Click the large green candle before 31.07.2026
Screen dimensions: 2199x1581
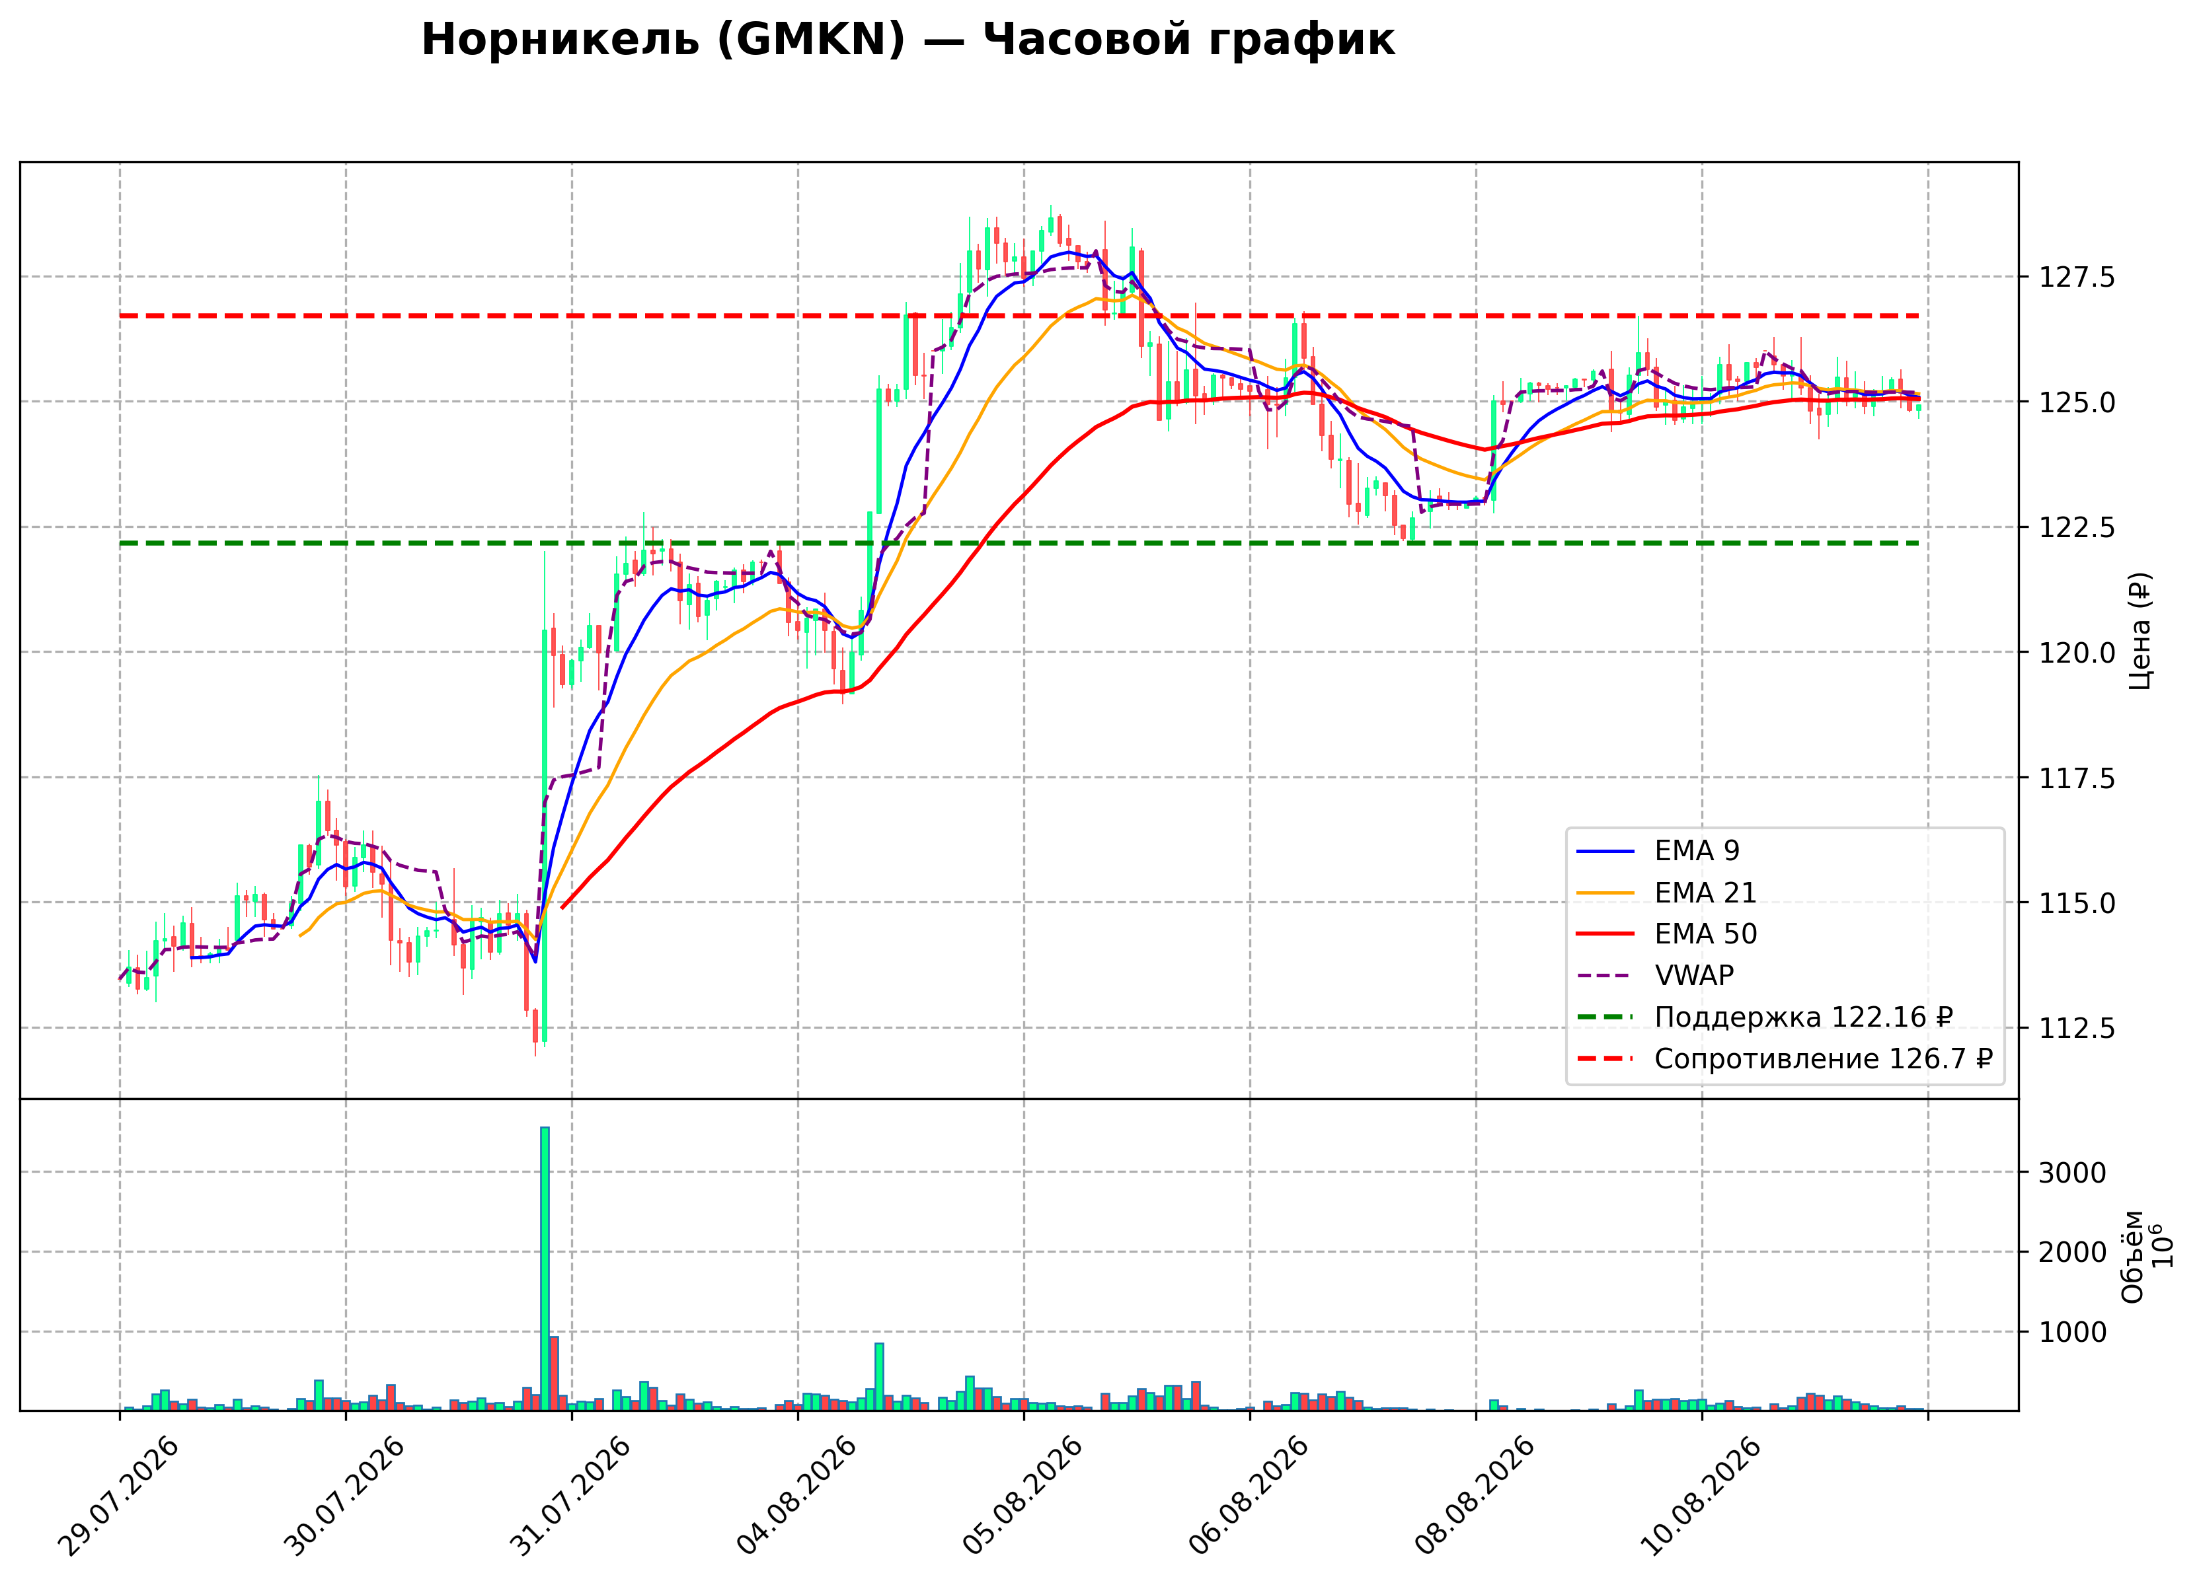click(545, 836)
